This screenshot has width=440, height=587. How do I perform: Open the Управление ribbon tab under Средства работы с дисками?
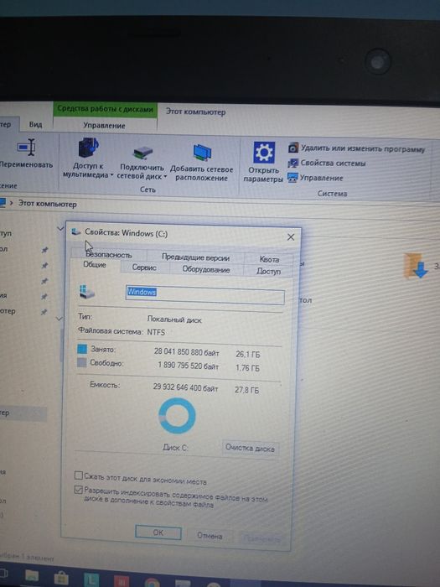pyautogui.click(x=105, y=126)
